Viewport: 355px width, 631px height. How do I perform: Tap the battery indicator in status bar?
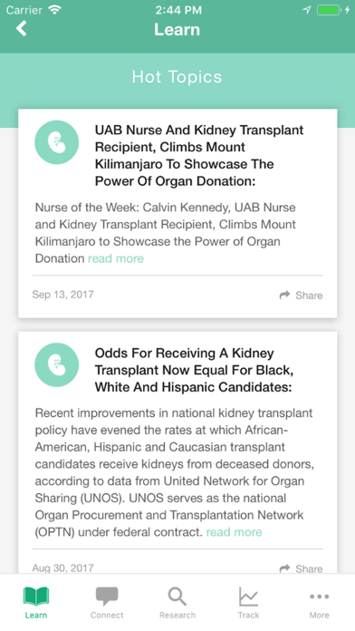pos(329,10)
